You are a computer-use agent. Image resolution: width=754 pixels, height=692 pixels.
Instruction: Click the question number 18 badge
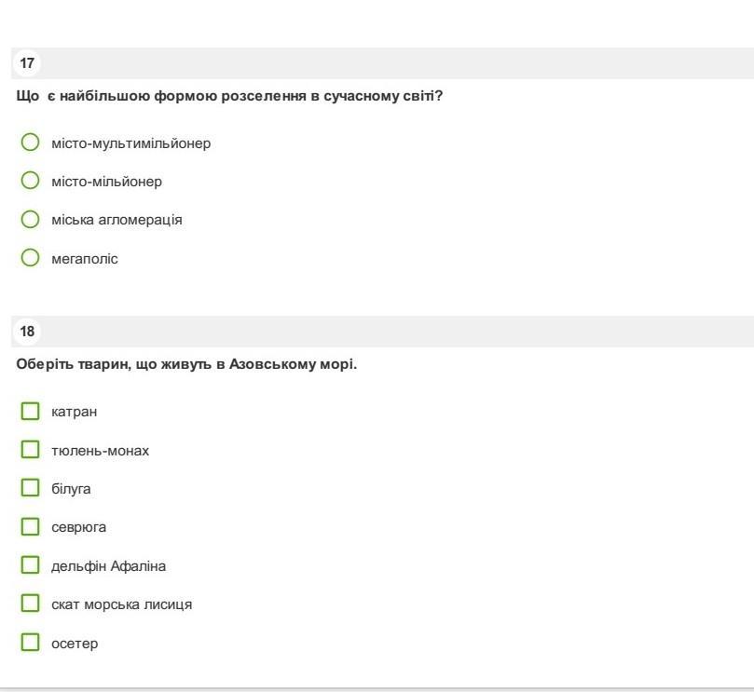click(x=27, y=332)
